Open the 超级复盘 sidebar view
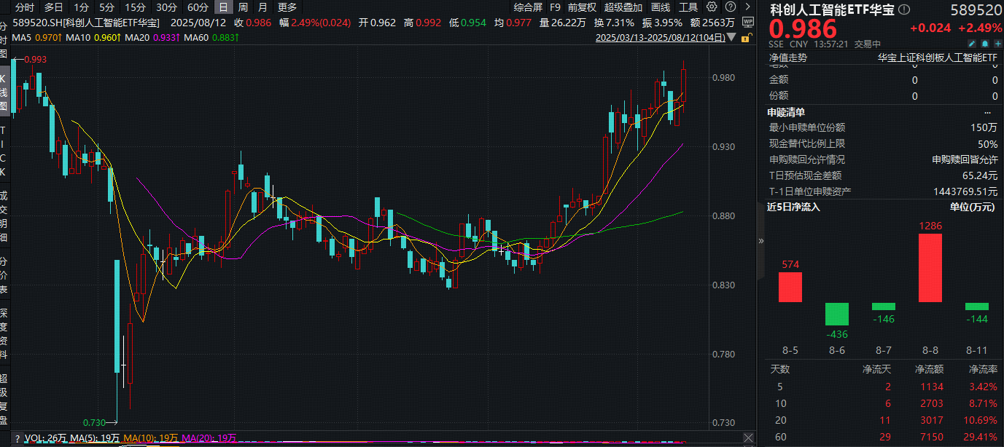The height and width of the screenshot is (447, 1004). [4, 399]
